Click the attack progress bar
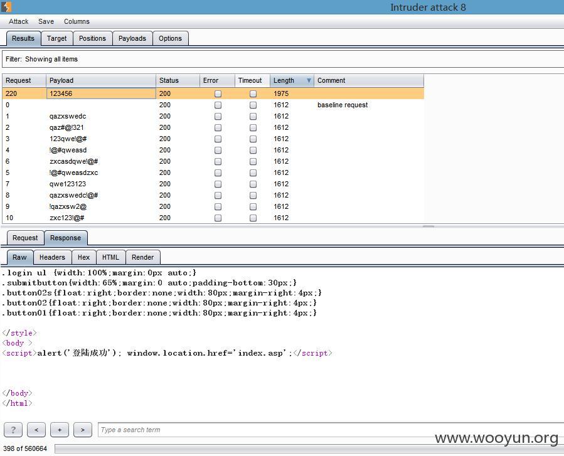 [309, 448]
